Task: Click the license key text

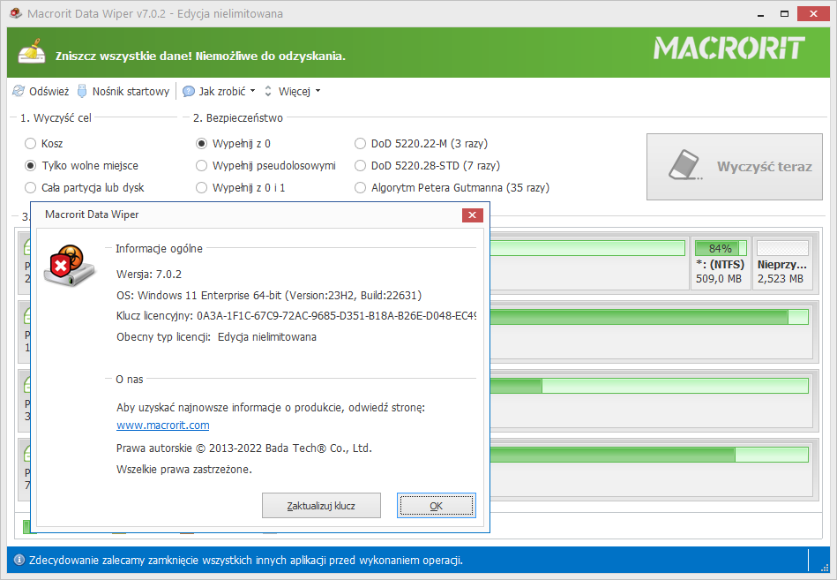Action: click(296, 316)
